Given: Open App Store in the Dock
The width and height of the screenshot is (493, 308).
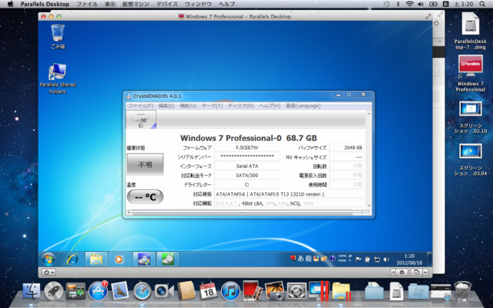Looking at the screenshot, I should [x=98, y=291].
